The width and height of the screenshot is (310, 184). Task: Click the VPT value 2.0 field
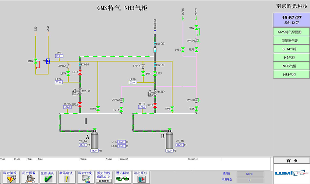[59, 56]
